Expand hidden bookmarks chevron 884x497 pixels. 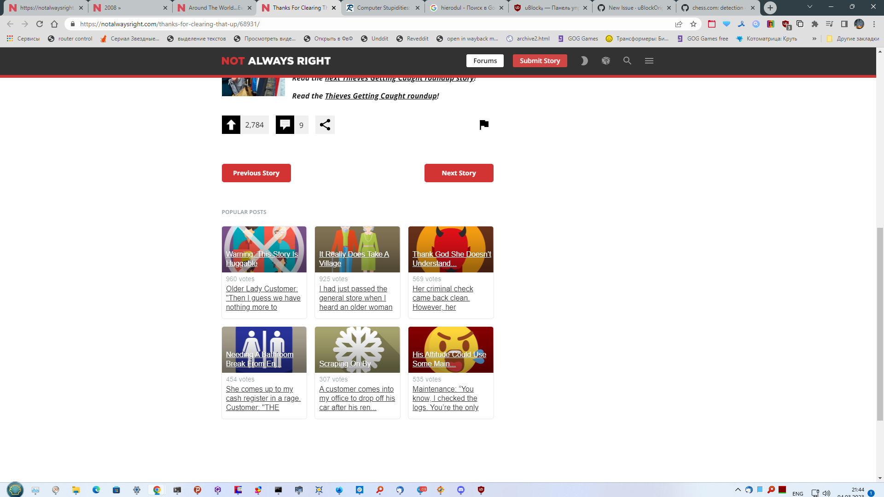pos(814,39)
